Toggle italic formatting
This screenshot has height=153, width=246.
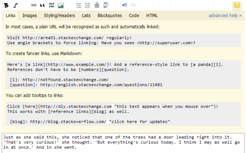pos(16,5)
